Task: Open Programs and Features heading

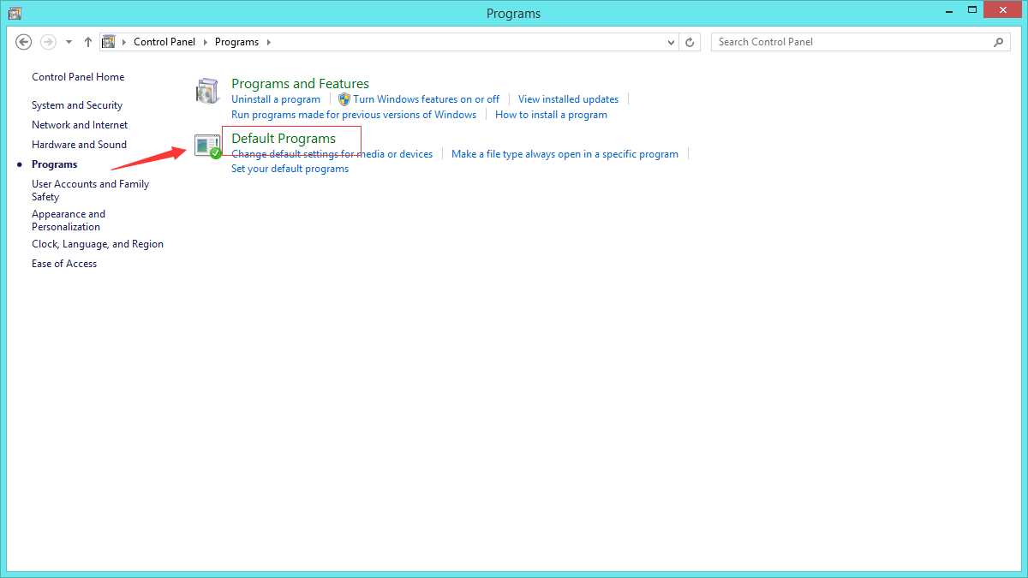Action: [300, 84]
